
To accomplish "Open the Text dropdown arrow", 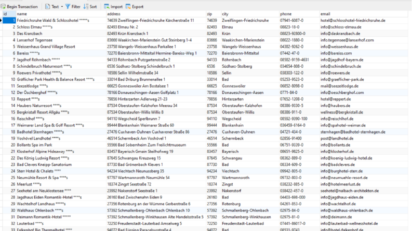I will click(62, 7).
